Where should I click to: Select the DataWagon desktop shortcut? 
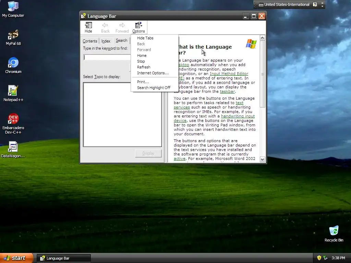tap(13, 150)
